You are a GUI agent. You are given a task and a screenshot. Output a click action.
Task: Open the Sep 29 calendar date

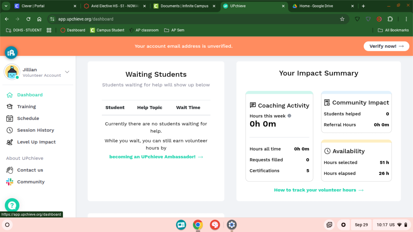point(361,225)
